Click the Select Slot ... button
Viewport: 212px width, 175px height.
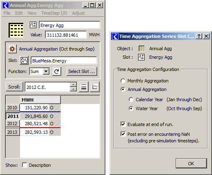point(82,71)
